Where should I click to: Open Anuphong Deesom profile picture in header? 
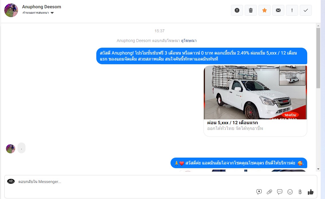point(11,10)
